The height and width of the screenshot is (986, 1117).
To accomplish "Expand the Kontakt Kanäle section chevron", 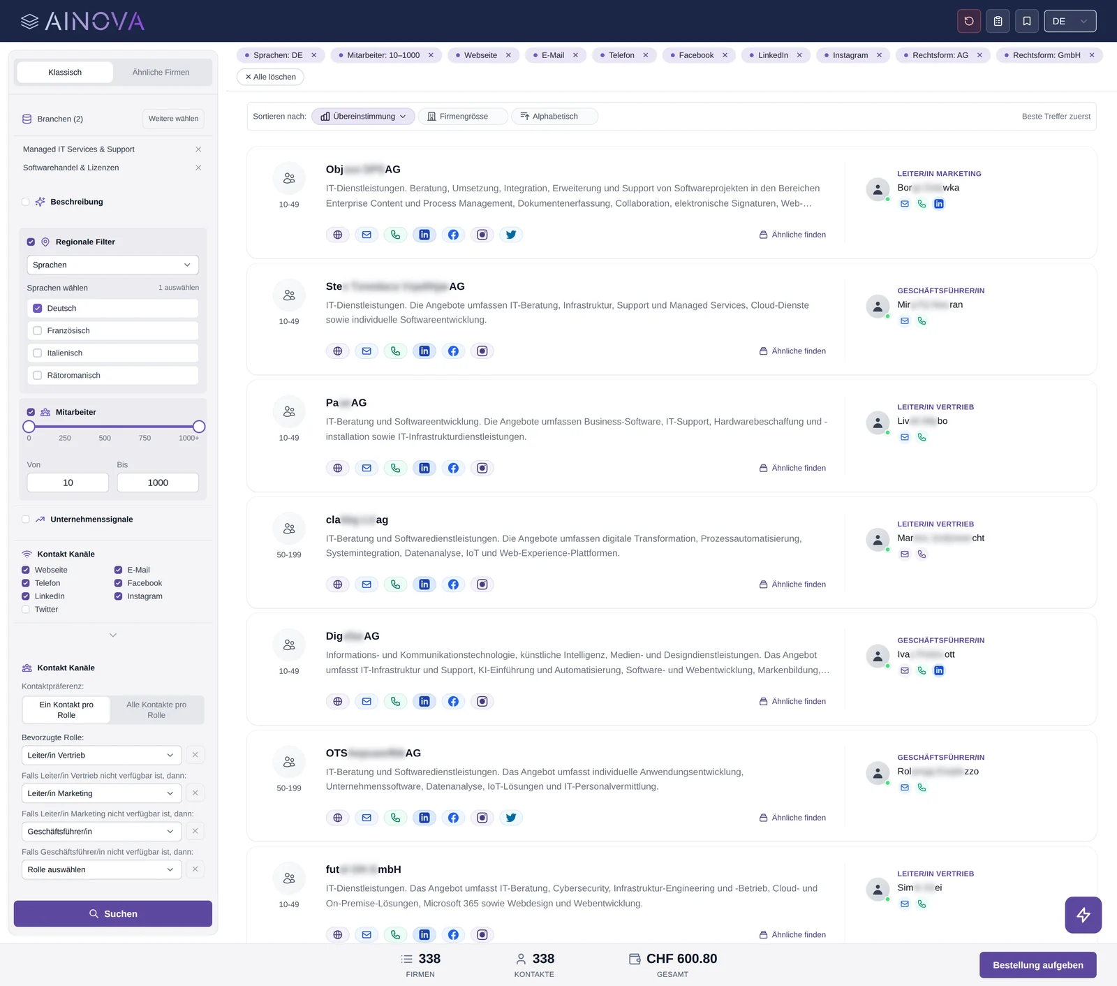I will pos(113,635).
